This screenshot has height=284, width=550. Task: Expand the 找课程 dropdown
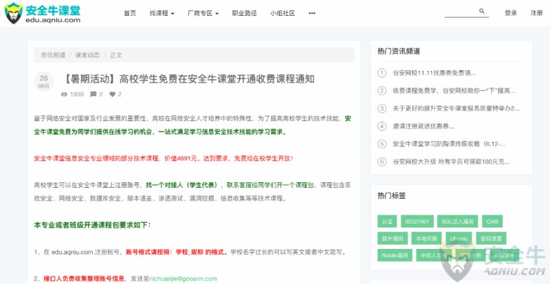[x=162, y=13]
